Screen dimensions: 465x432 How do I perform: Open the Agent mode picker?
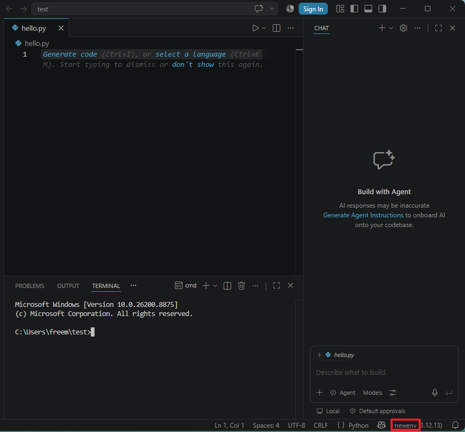343,393
